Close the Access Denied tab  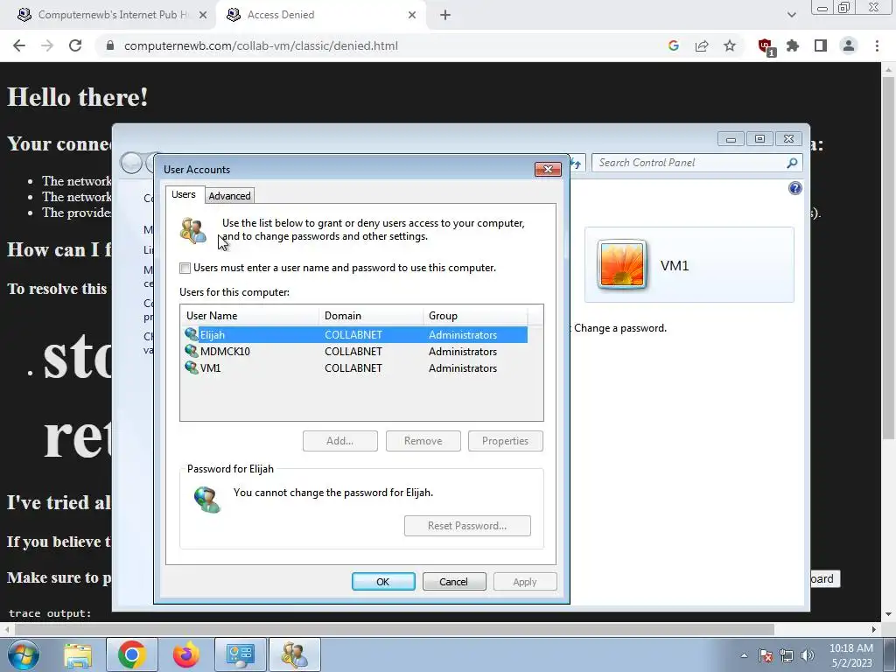point(412,15)
